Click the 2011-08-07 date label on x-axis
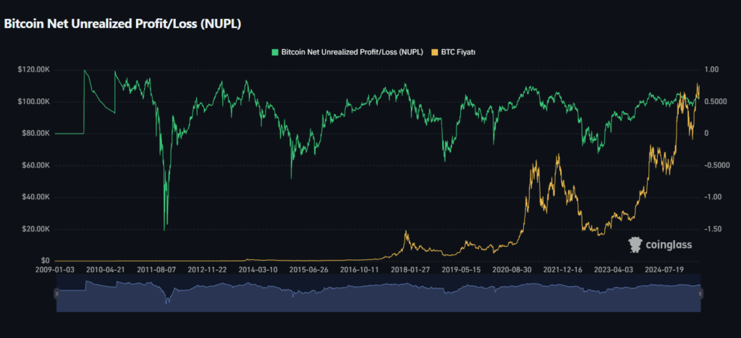This screenshot has height=338, width=741. (157, 269)
